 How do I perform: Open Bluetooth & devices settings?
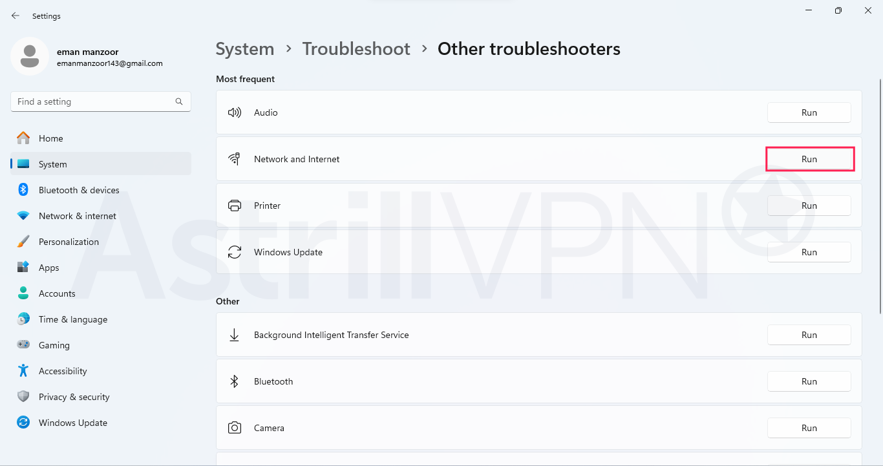coord(101,190)
